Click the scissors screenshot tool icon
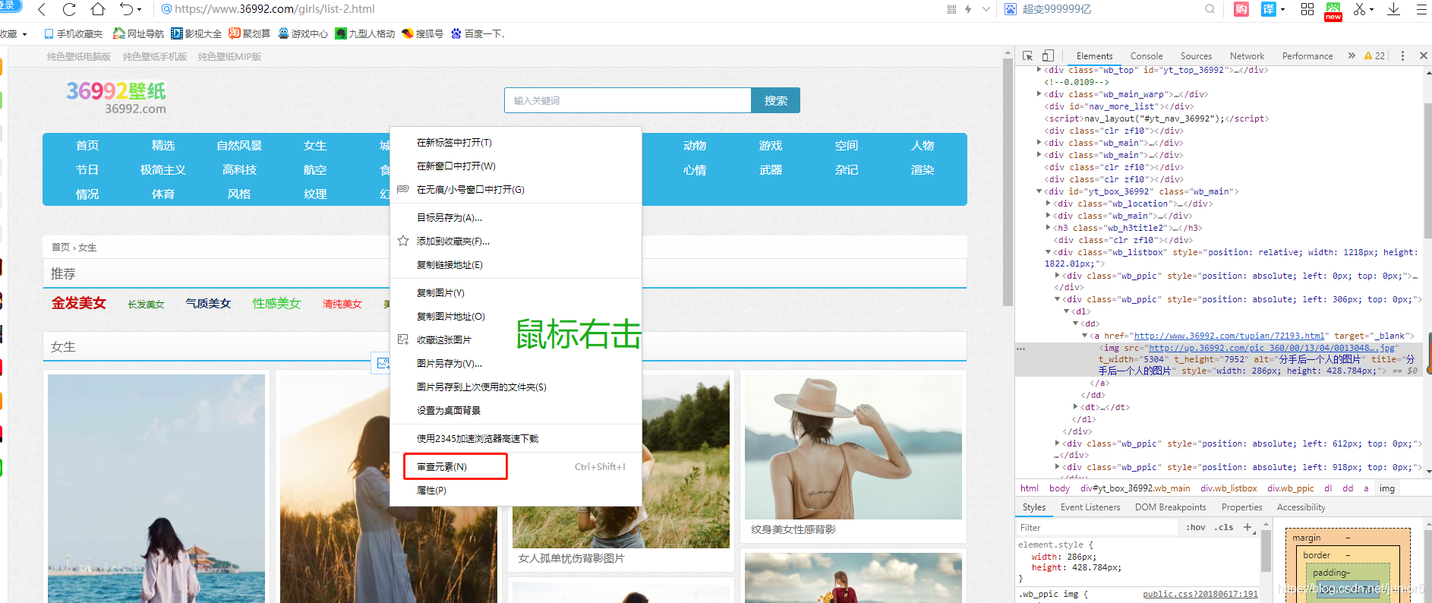1432x603 pixels. (x=1360, y=9)
